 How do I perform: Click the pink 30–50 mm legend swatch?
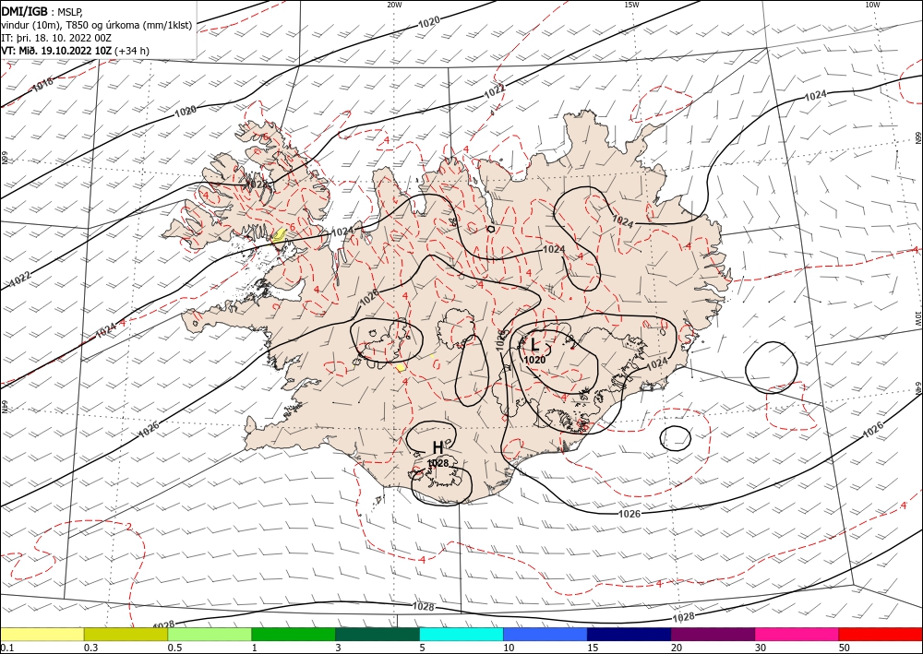click(797, 634)
